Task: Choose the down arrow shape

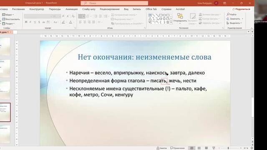Action: click(x=164, y=19)
